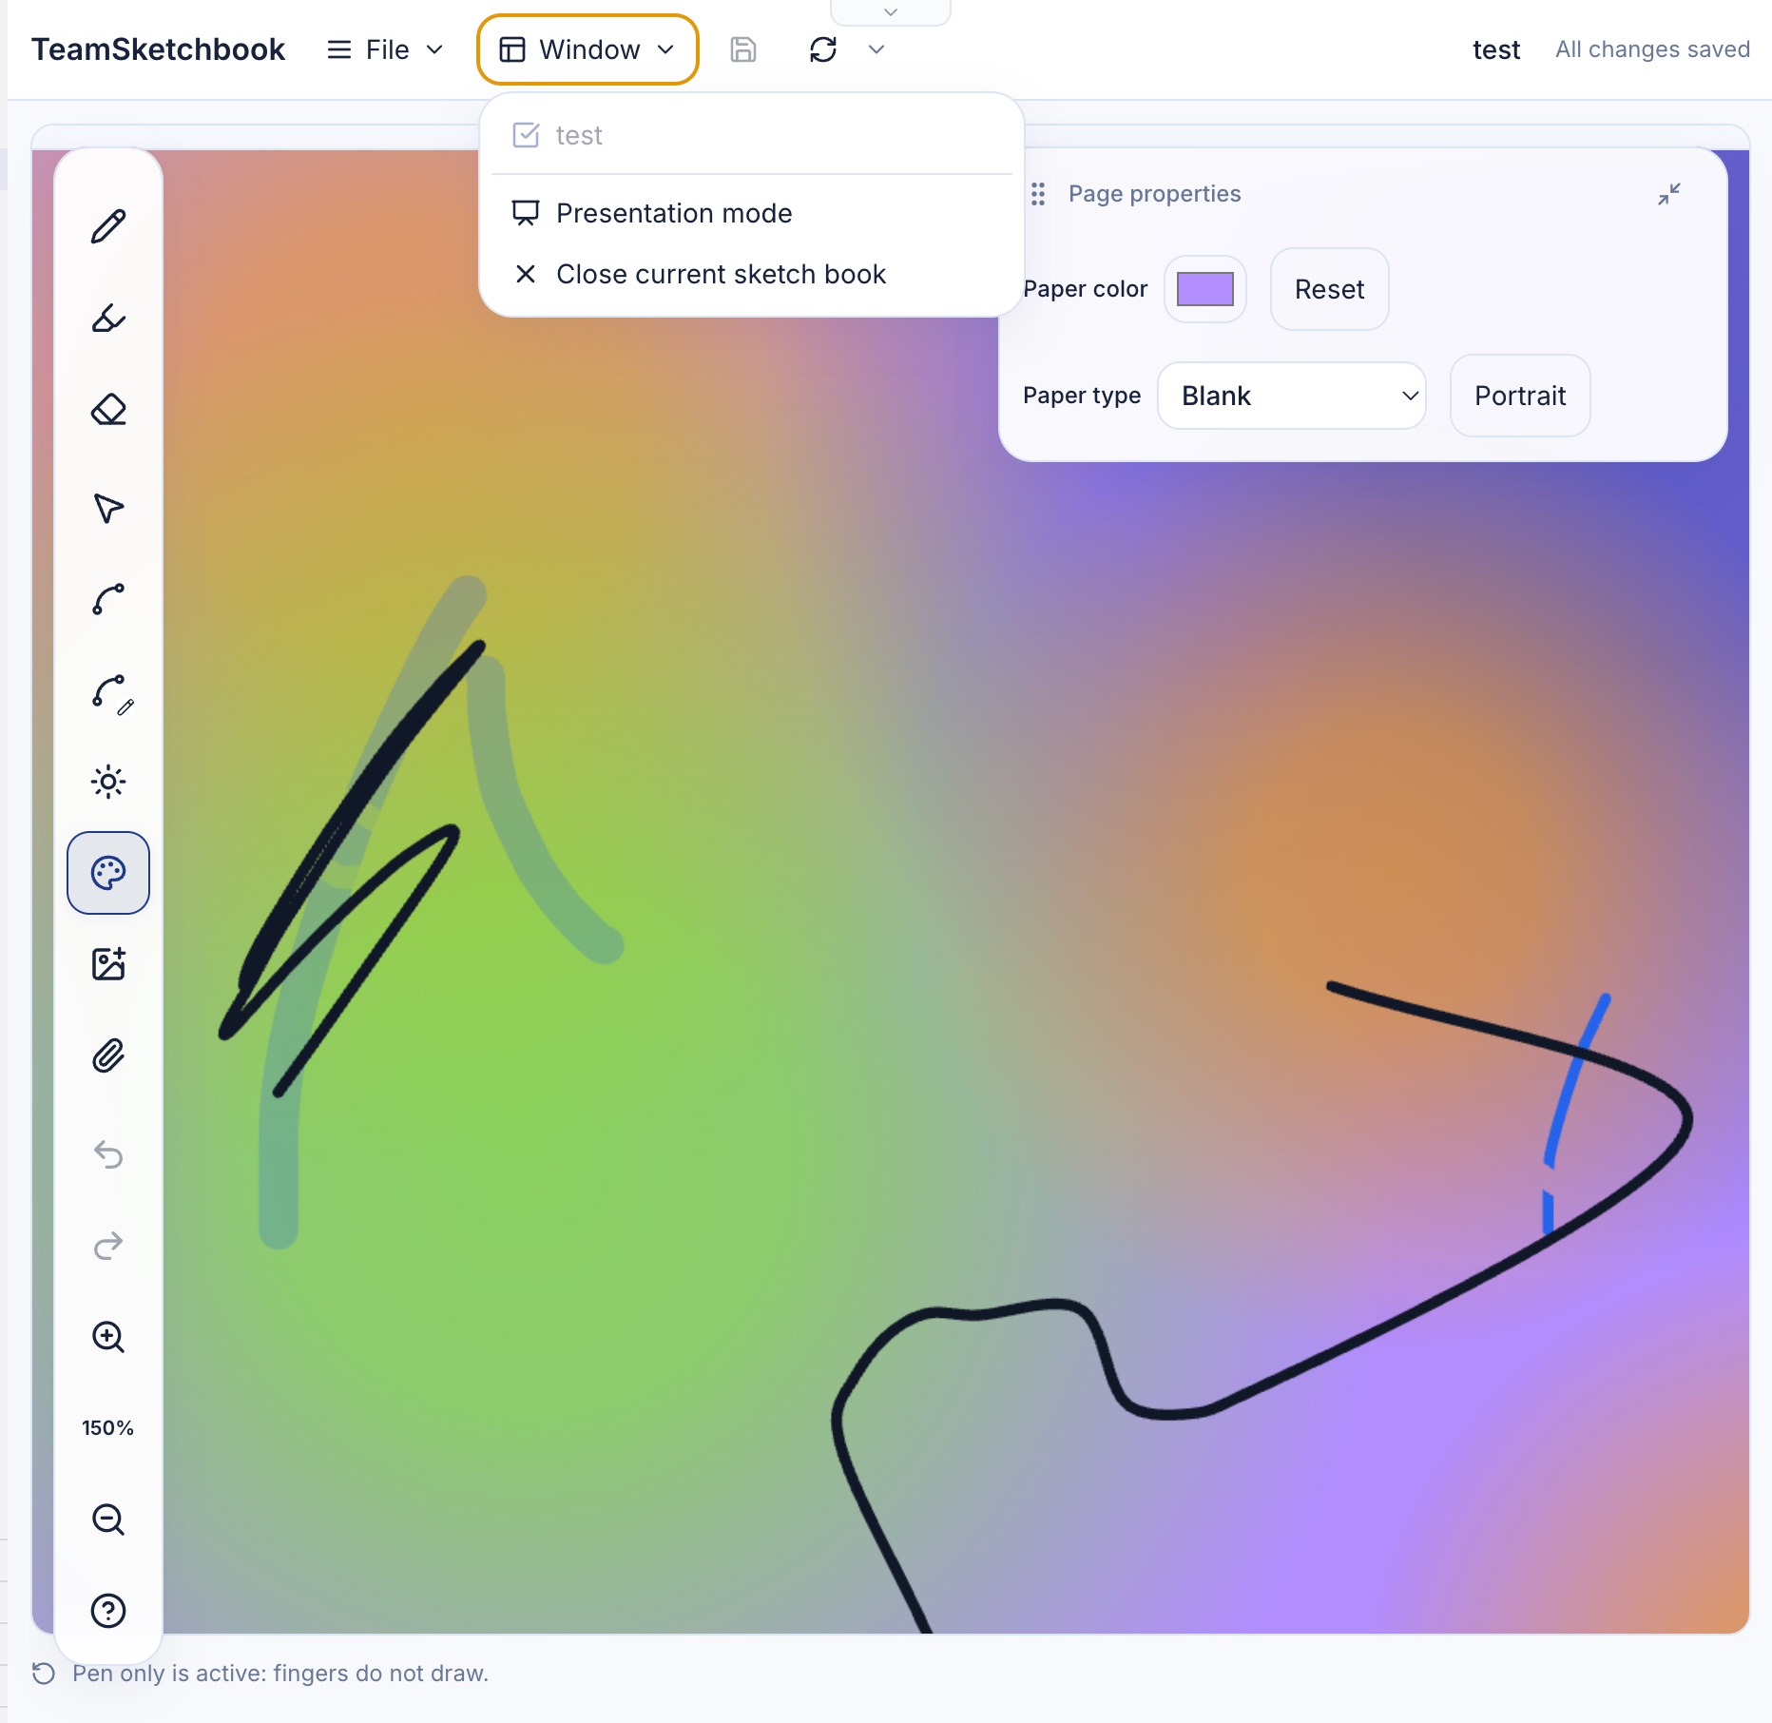The image size is (1772, 1723).
Task: Click the Pen only is active message
Action: tap(280, 1674)
